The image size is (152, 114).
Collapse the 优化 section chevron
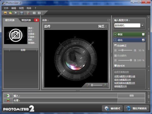(x=115, y=40)
